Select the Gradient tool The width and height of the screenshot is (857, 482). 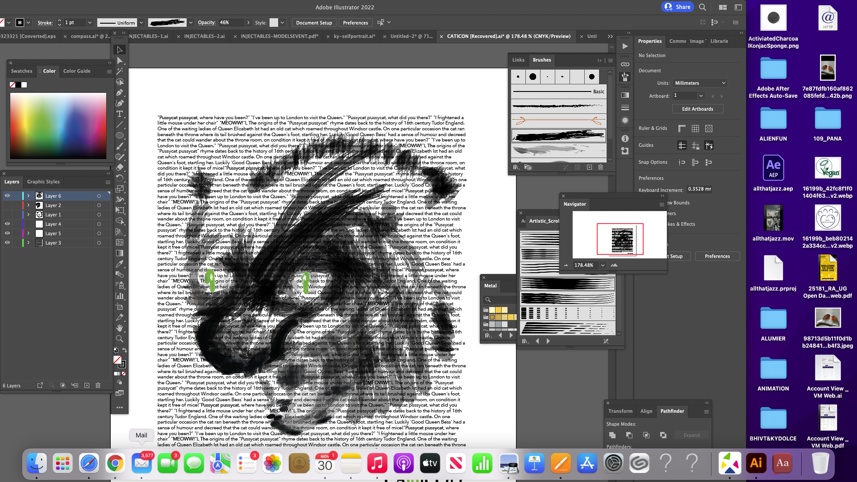[x=120, y=253]
